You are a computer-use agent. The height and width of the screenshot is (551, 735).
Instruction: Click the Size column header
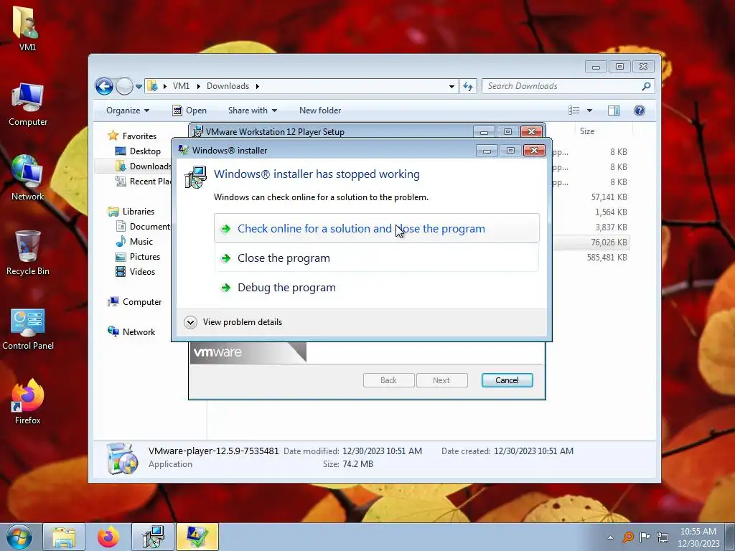click(x=587, y=131)
